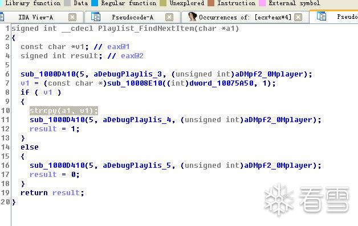Switch to the IDA View-A tab

pos(35,17)
